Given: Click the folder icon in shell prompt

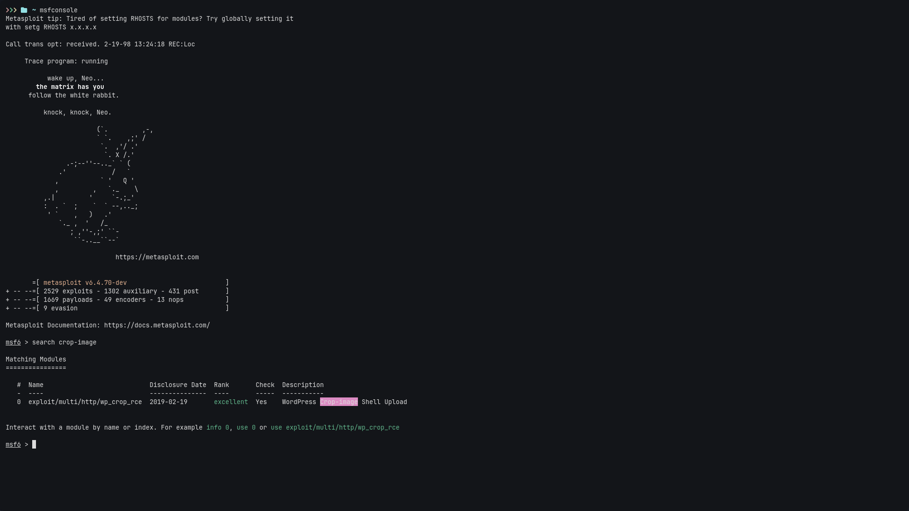Looking at the screenshot, I should [x=24, y=10].
